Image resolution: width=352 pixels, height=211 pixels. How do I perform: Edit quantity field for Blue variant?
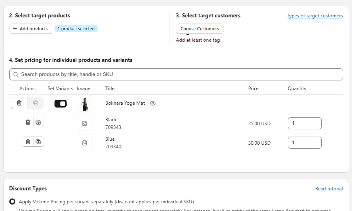click(x=305, y=143)
